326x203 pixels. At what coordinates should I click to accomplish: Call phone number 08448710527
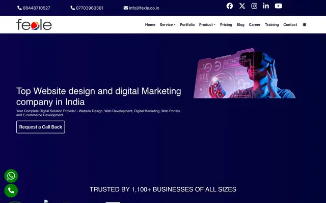click(x=34, y=8)
